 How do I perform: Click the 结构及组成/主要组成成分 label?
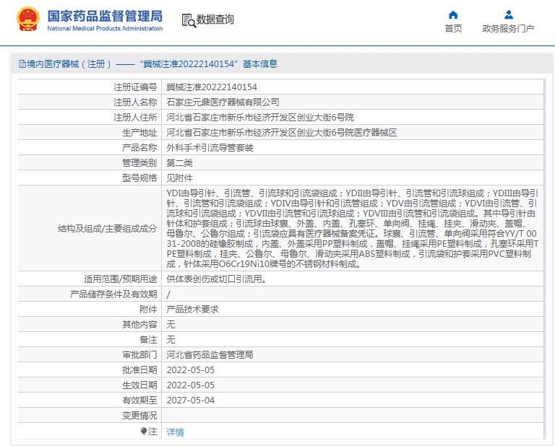click(x=107, y=229)
